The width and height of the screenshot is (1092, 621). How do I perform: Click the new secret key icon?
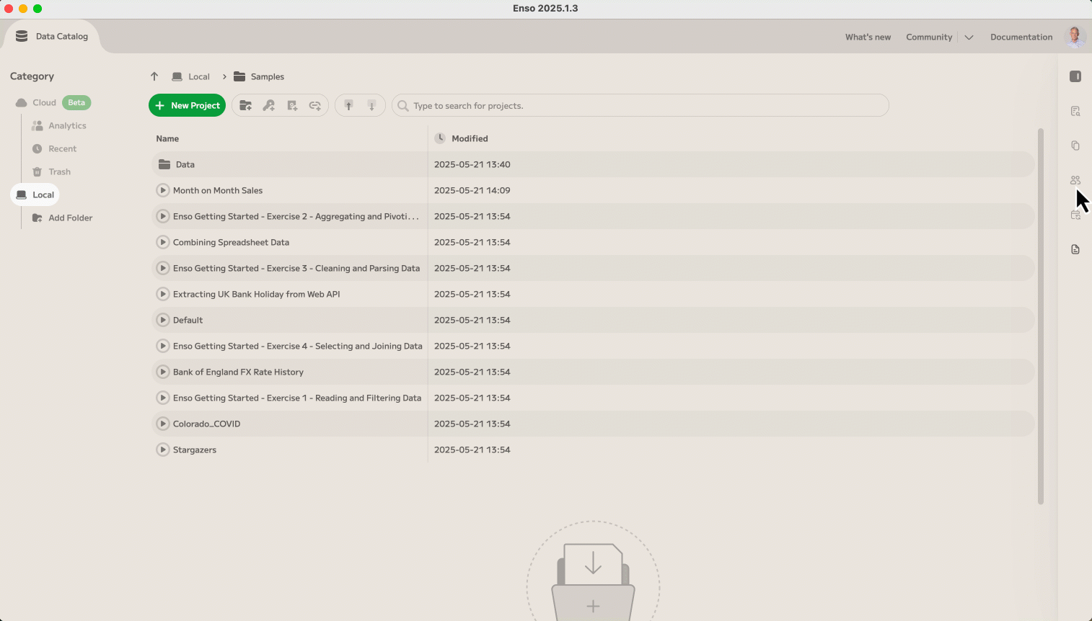(x=269, y=105)
